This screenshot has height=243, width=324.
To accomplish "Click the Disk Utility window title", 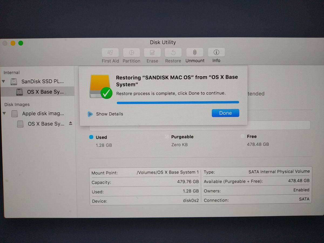I will [163, 42].
